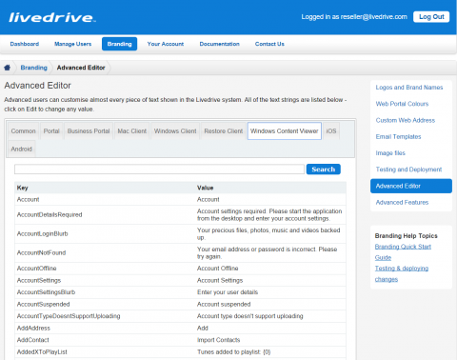Go to Manage Users
The width and height of the screenshot is (457, 360).
(x=72, y=44)
